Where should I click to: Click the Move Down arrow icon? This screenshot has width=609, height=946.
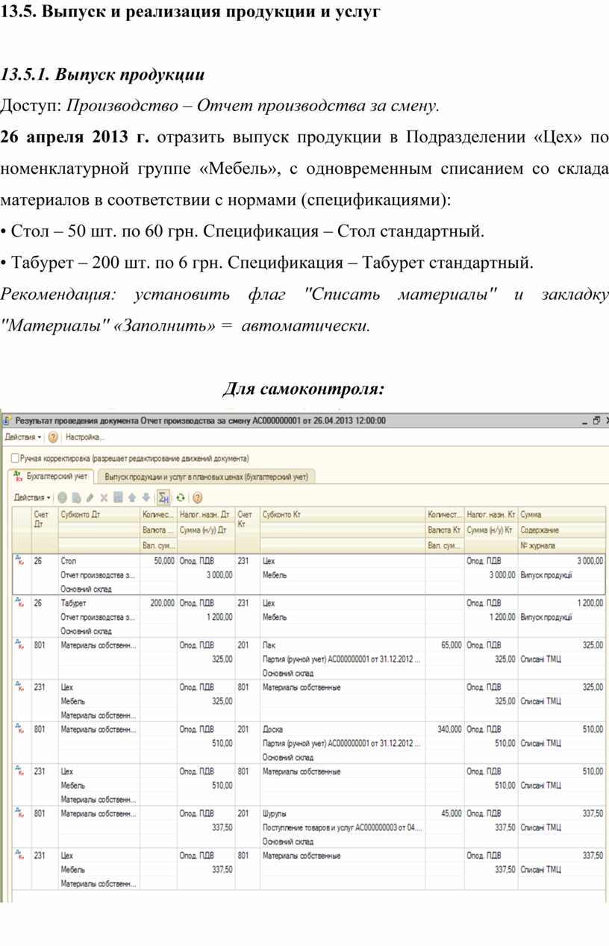pyautogui.click(x=146, y=498)
